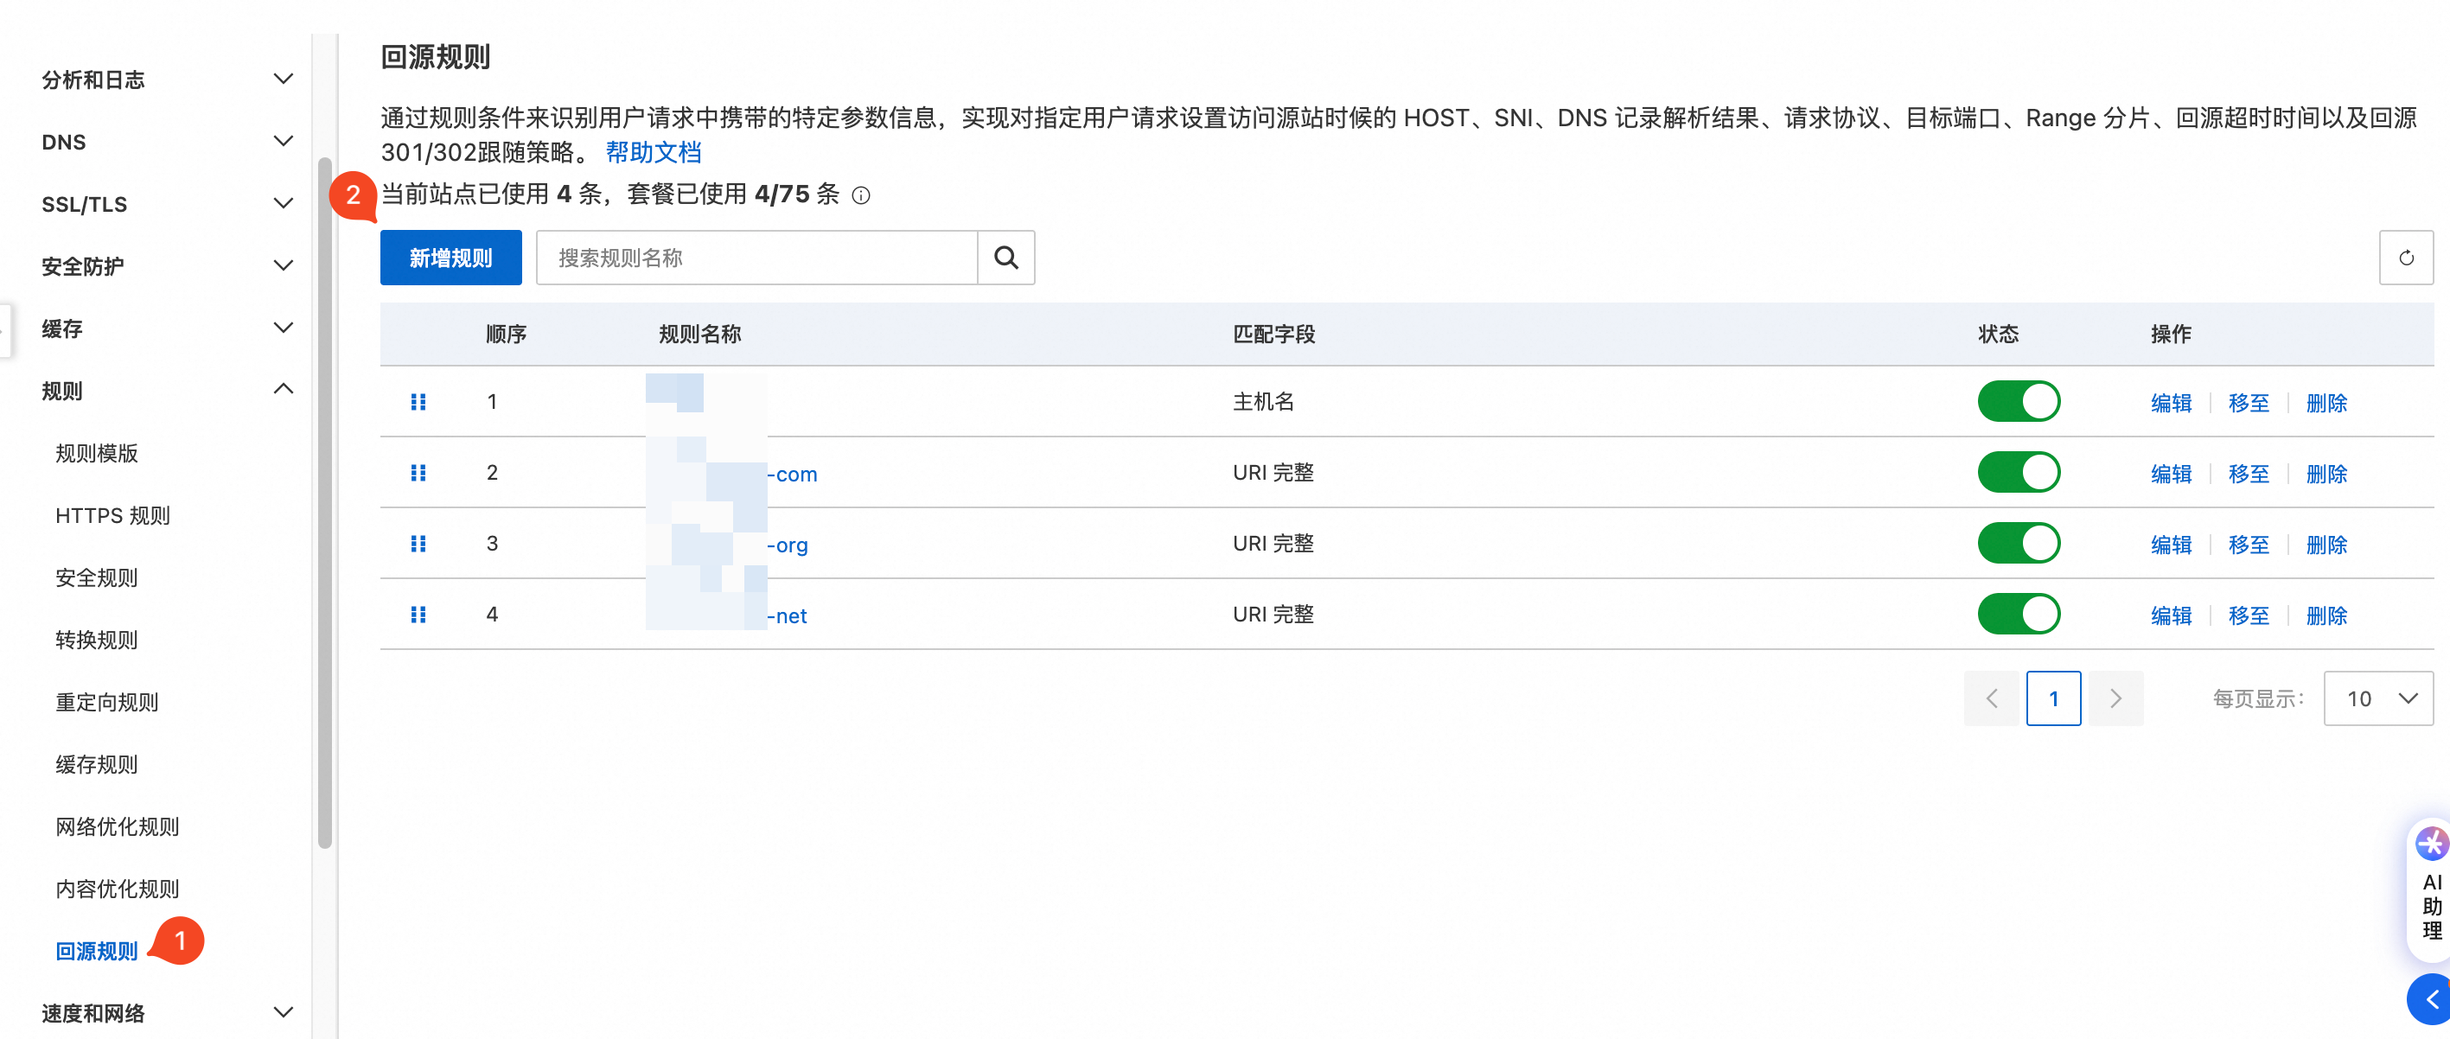The image size is (2450, 1039).
Task: Focus the 搜索规则名称 search field
Action: pos(756,258)
